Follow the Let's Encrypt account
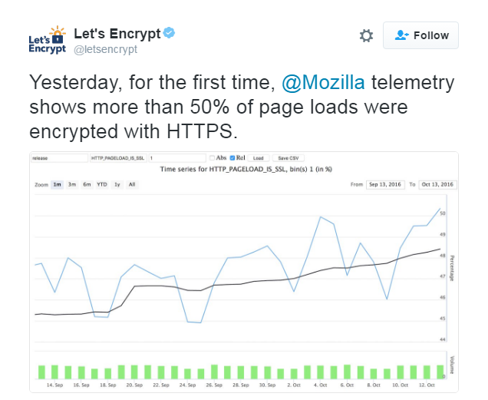Viewport: 488px width, 400px height. click(420, 35)
